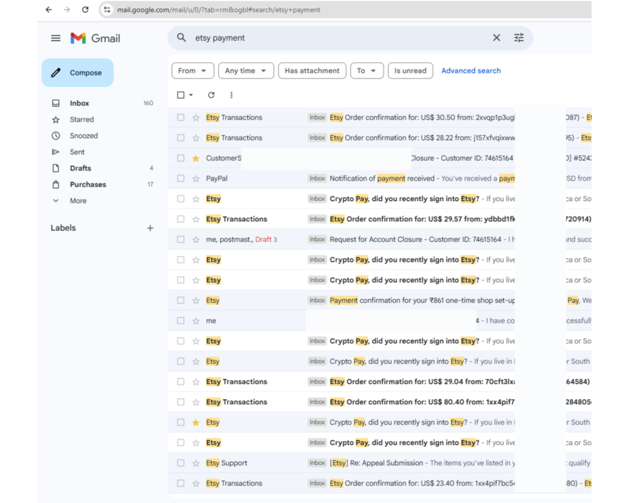Star the PayPal payment notification email
The image size is (629, 503).
click(x=196, y=179)
